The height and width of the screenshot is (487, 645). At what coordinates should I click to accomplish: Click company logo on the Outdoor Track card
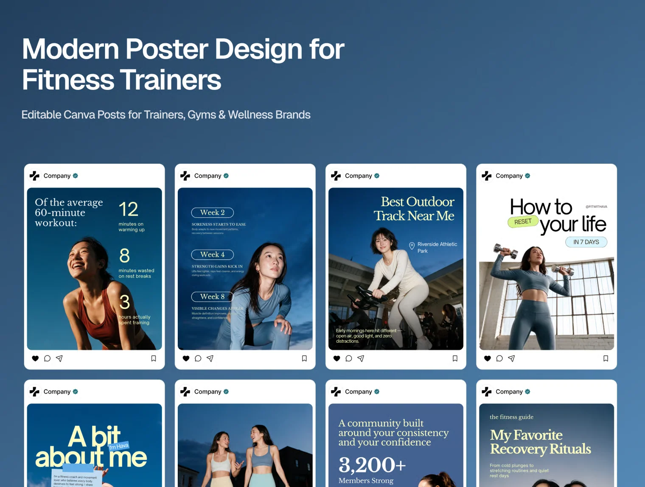336,176
